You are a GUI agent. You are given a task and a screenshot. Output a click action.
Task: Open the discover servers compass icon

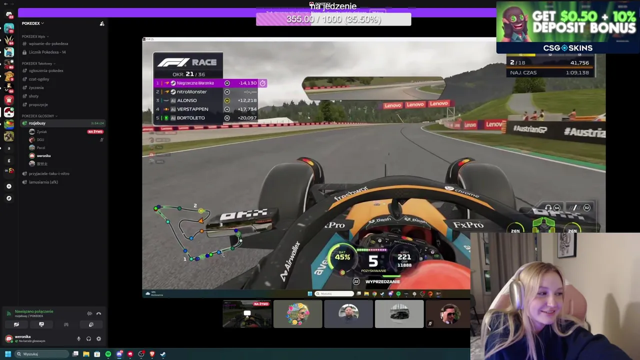pyautogui.click(x=9, y=198)
